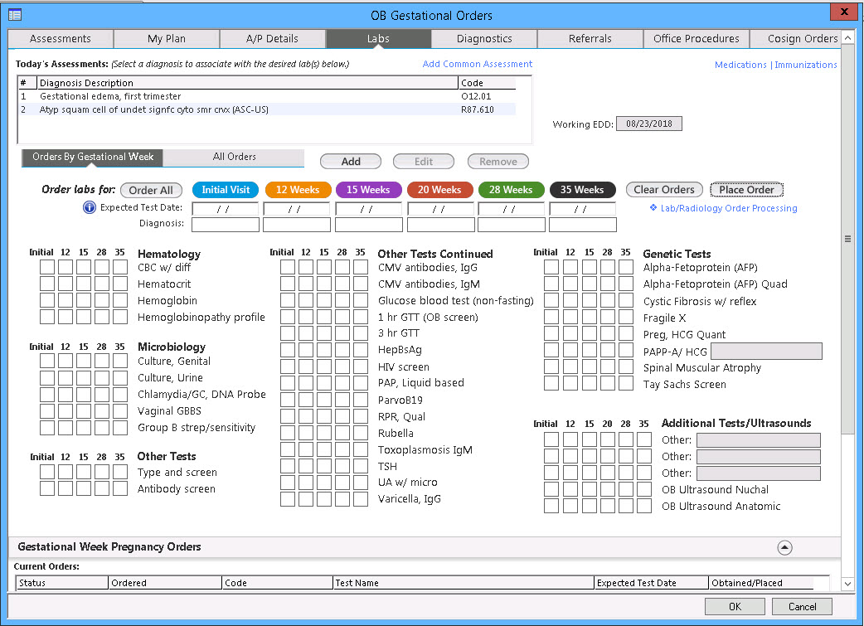Viewport: 864px width, 626px height.
Task: Switch to the Referrals tab
Action: click(590, 39)
